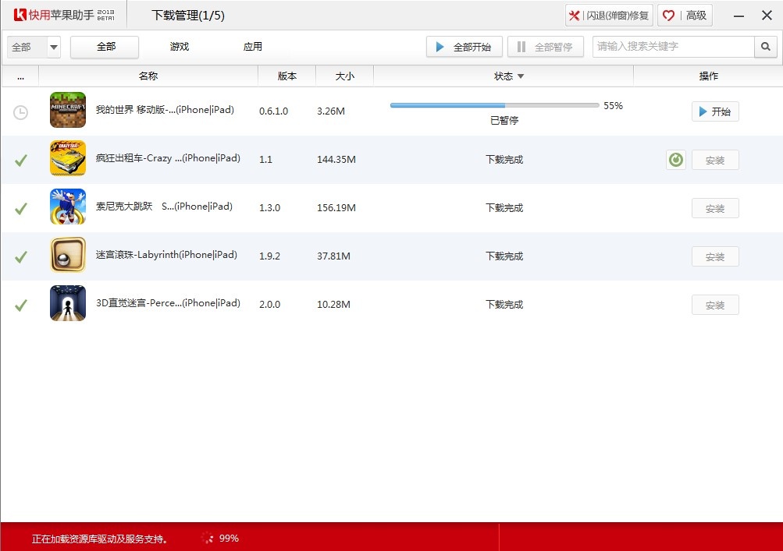The width and height of the screenshot is (783, 551).
Task: Select the 3D直觉迷宫-Perce name text
Action: click(168, 303)
